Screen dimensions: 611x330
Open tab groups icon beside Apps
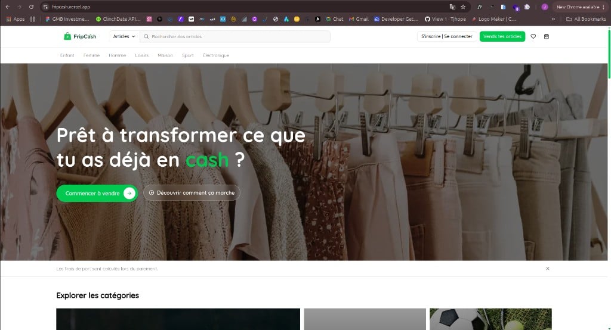[x=33, y=18]
